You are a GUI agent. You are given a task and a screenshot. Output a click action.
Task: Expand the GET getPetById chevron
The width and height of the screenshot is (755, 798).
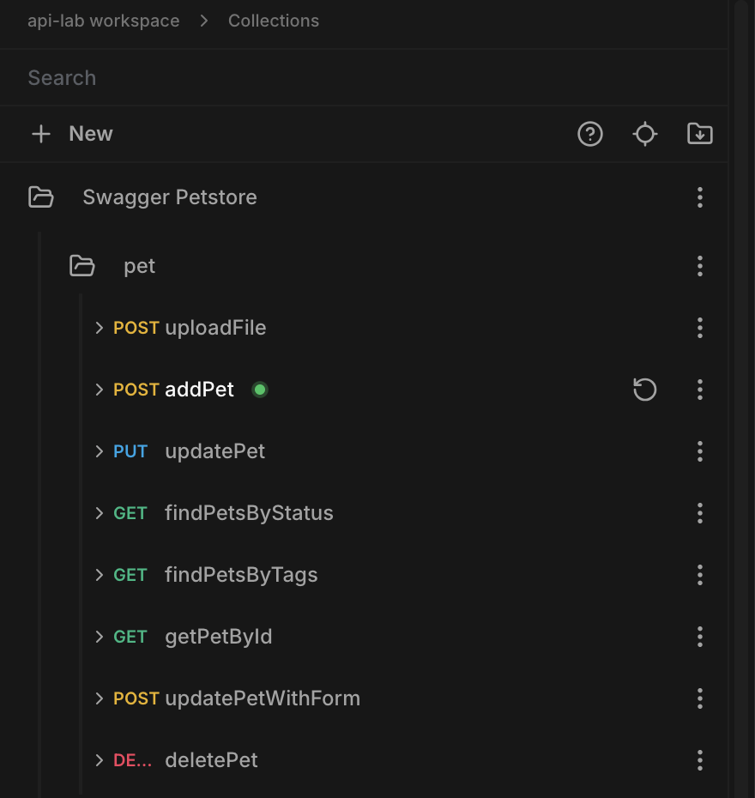click(99, 637)
